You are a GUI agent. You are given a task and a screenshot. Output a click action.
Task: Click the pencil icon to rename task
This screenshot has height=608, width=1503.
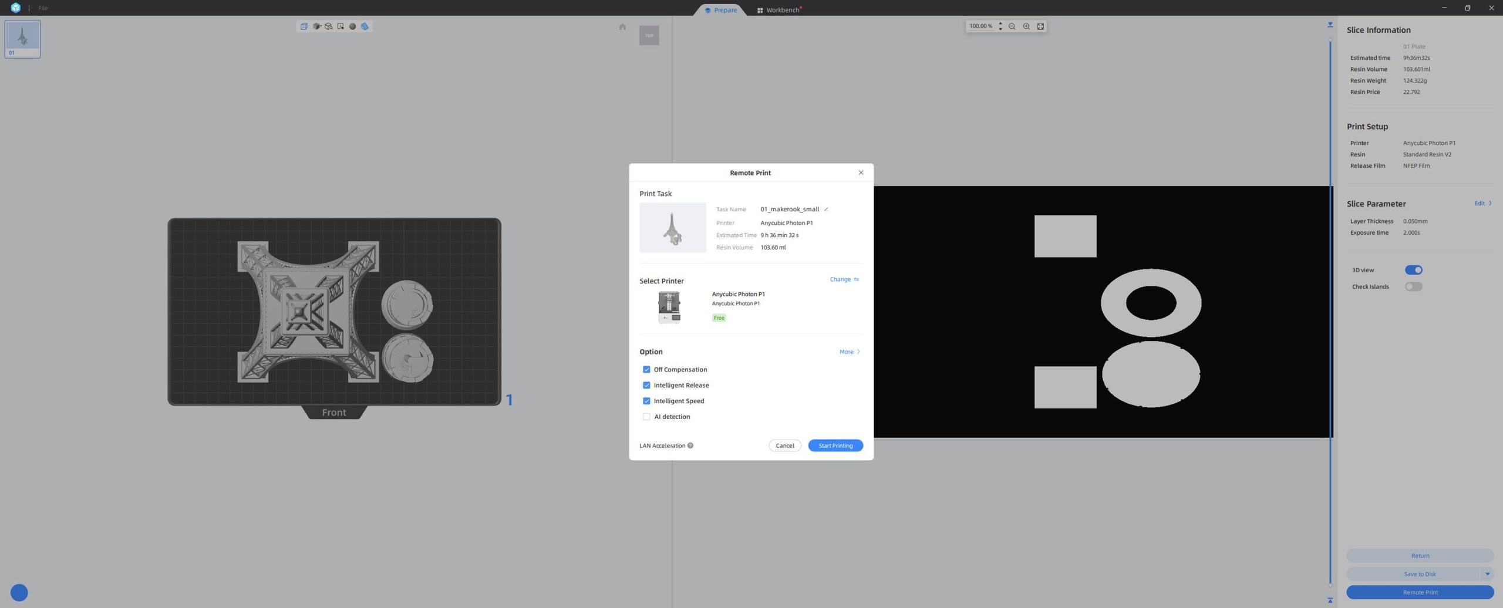[x=826, y=210]
